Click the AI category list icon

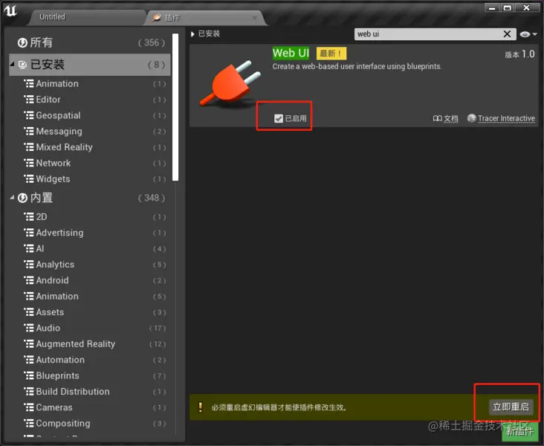(x=29, y=248)
